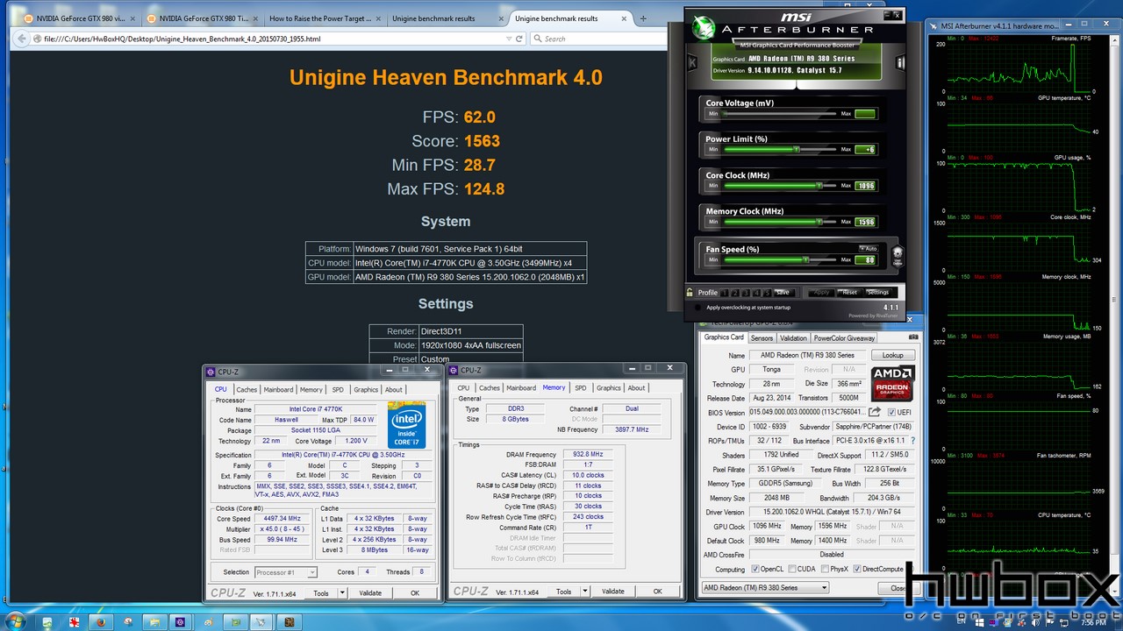The image size is (1123, 631).
Task: Click the Core Clock value box 1096
Action: pyautogui.click(x=865, y=186)
